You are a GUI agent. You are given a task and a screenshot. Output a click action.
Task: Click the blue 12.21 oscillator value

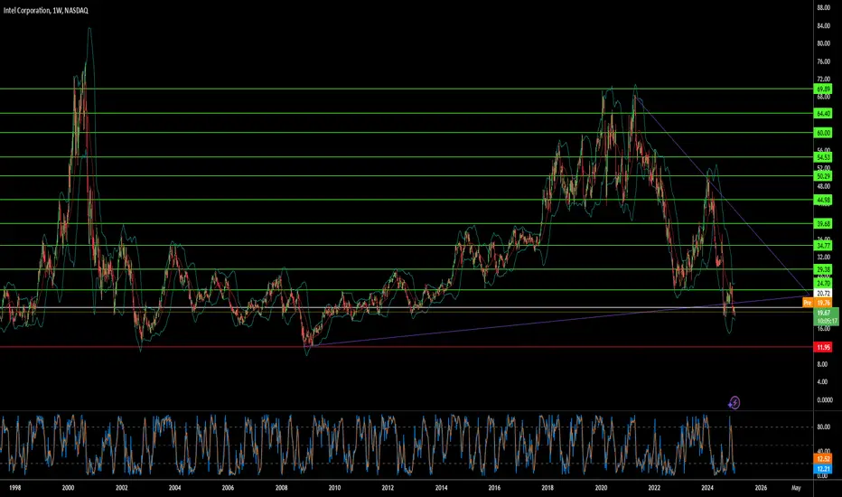823,469
